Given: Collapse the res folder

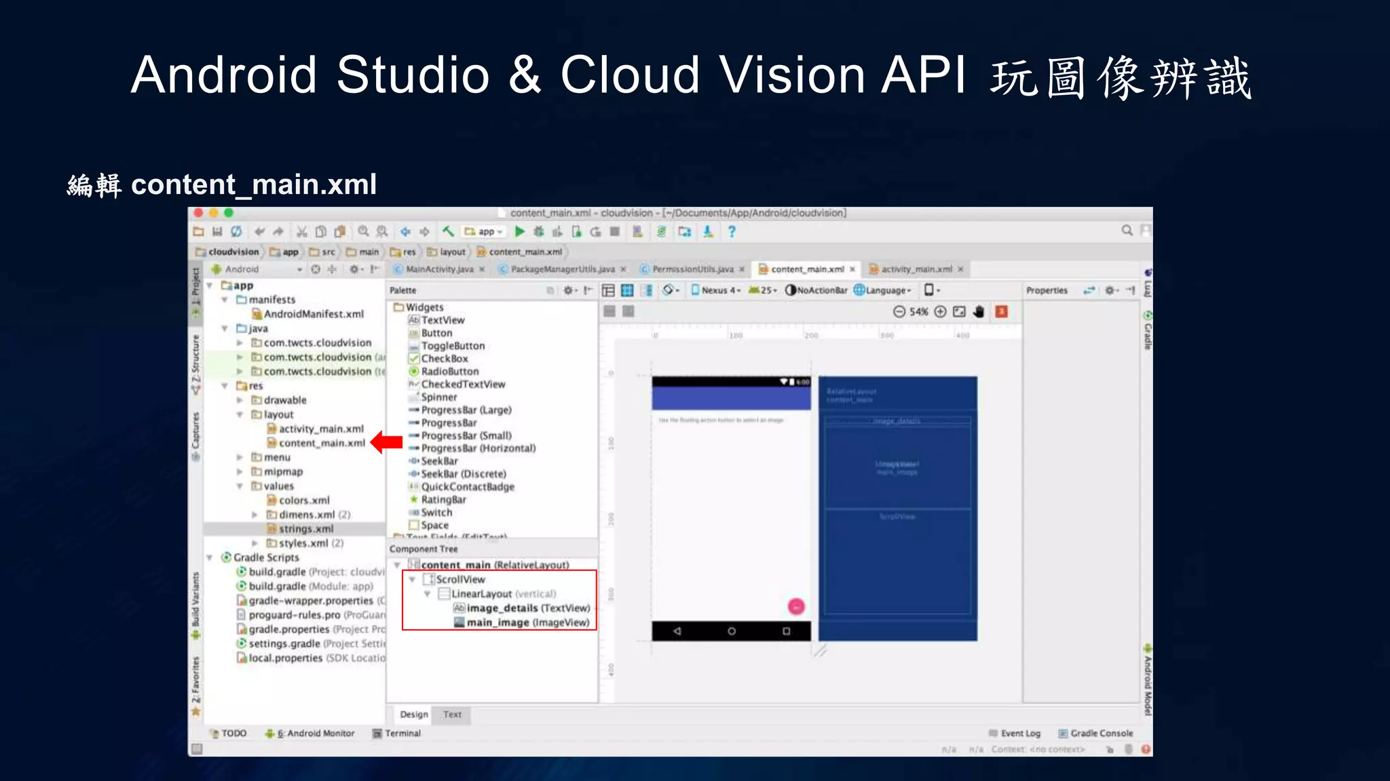Looking at the screenshot, I should [x=225, y=386].
